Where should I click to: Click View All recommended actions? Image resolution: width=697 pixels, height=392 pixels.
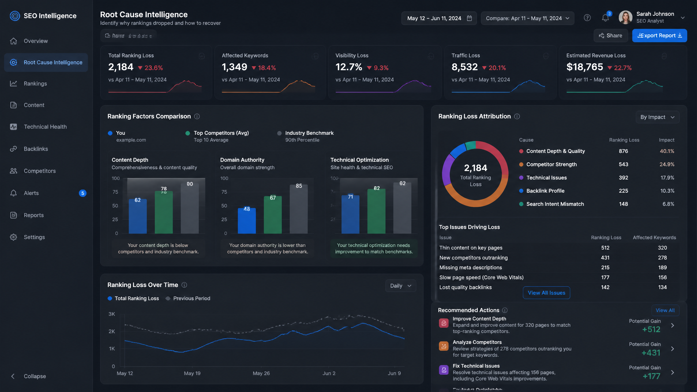(665, 310)
